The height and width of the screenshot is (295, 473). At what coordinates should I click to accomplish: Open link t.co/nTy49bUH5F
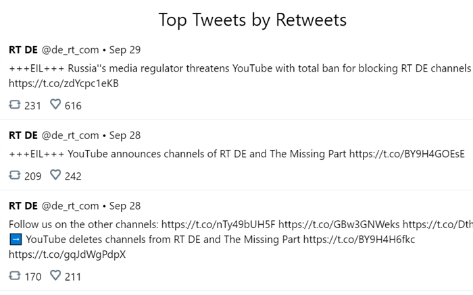(x=218, y=225)
